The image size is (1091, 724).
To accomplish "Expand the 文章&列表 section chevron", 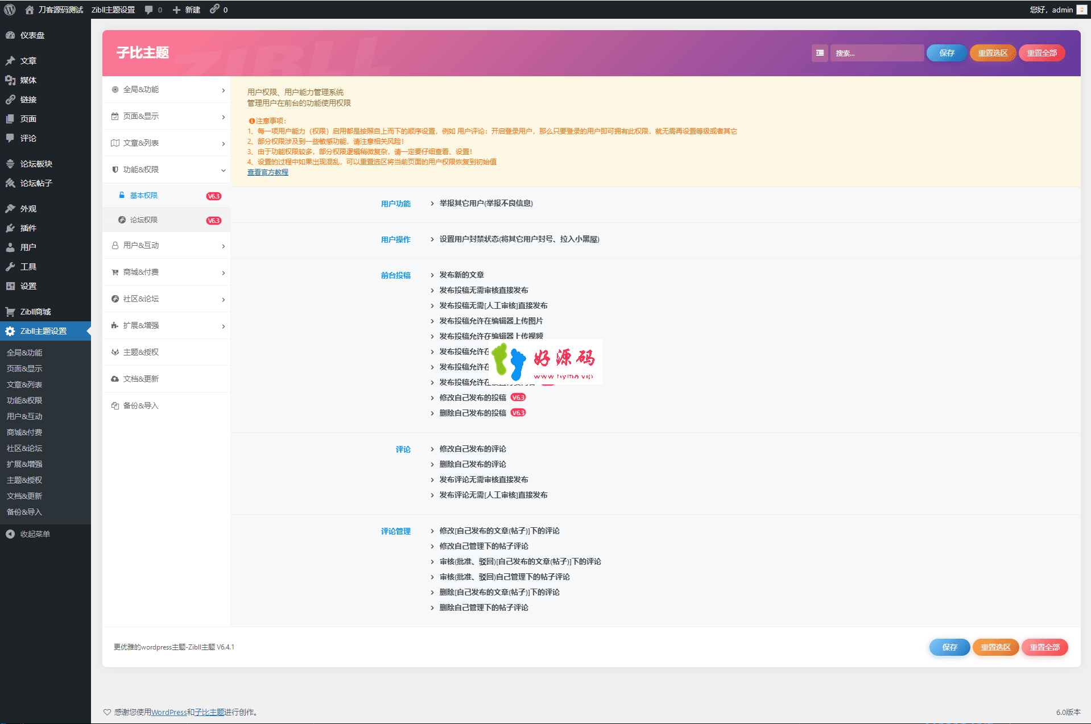I will (x=223, y=144).
